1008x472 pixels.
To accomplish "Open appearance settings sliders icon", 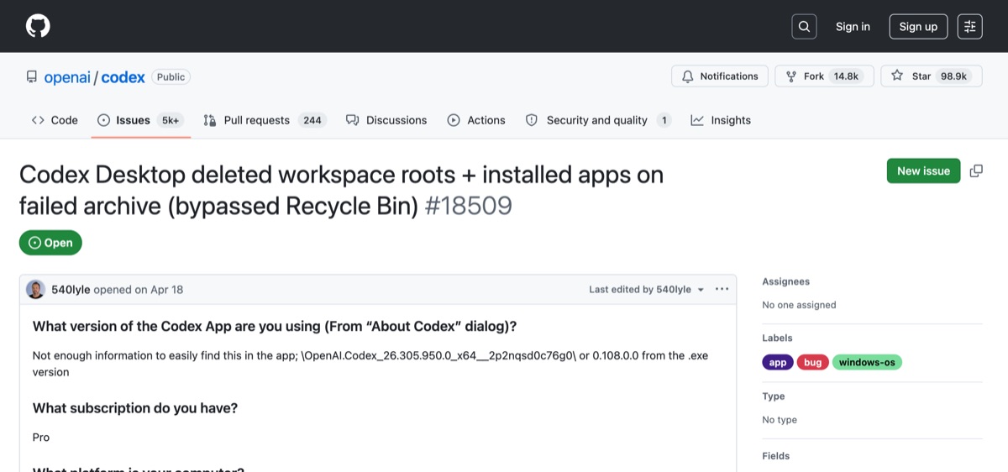I will [969, 26].
